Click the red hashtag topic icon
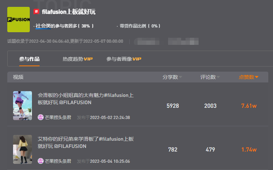The height and width of the screenshot is (170, 273). (36, 12)
